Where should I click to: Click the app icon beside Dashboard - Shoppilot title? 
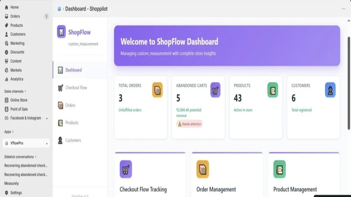tap(59, 9)
